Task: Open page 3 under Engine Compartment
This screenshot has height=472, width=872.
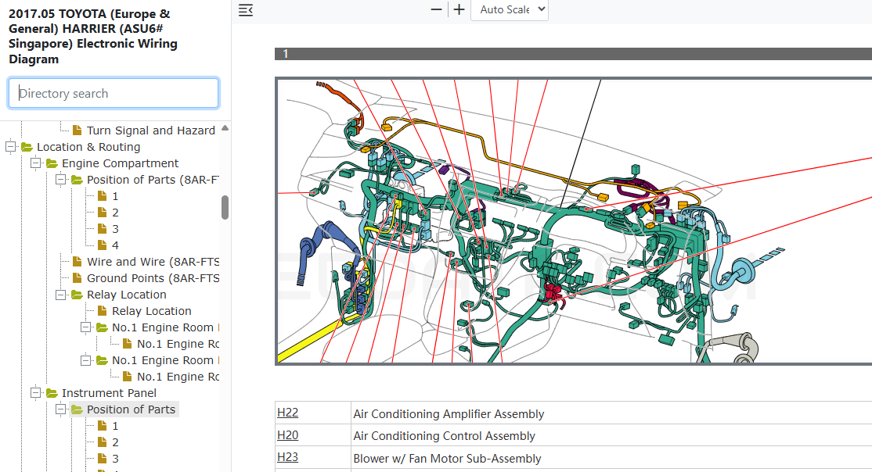Action: 115,229
